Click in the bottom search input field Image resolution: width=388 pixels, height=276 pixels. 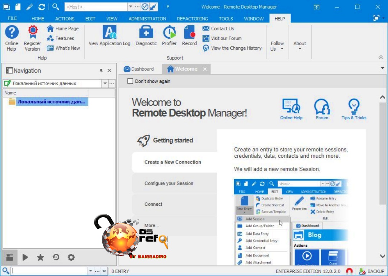coord(49,271)
